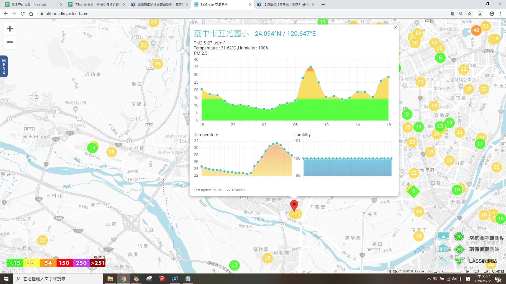This screenshot has width=506, height=284.
Task: Select the yellow 16 marker near 下勞胥
Action: (x=111, y=152)
